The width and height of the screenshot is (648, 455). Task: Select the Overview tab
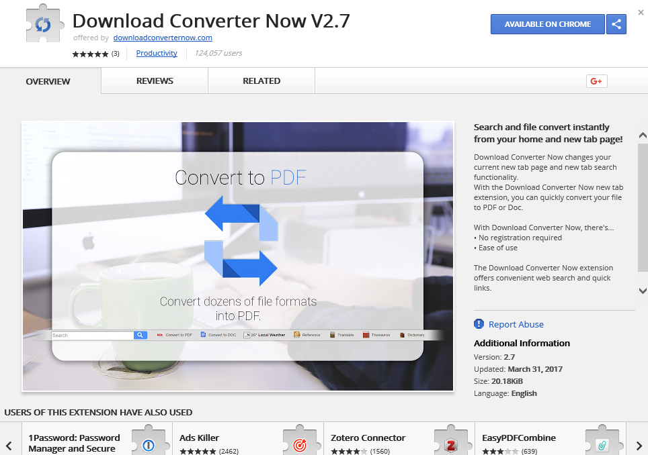pyautogui.click(x=48, y=82)
